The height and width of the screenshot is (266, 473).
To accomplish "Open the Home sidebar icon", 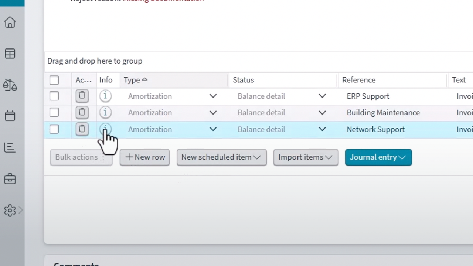I will pyautogui.click(x=10, y=22).
